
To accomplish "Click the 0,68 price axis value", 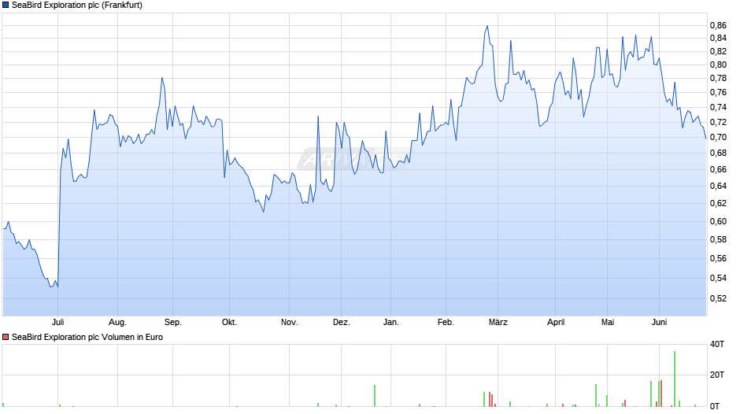I will pos(718,153).
